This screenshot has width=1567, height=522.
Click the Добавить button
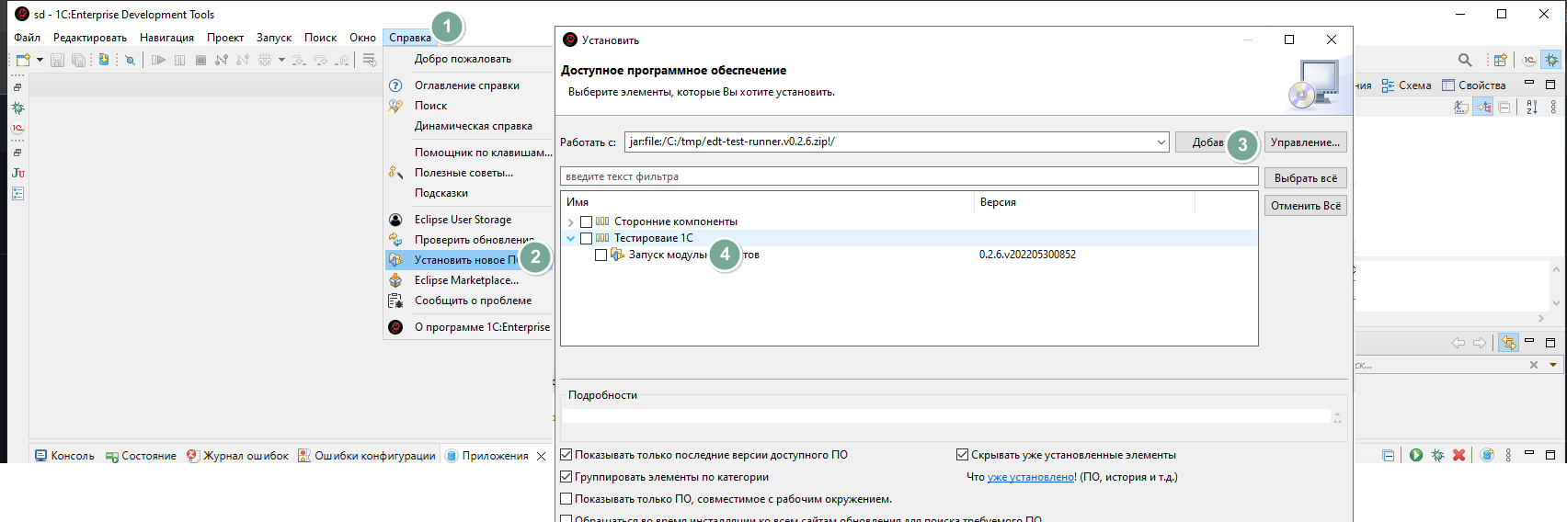1216,142
